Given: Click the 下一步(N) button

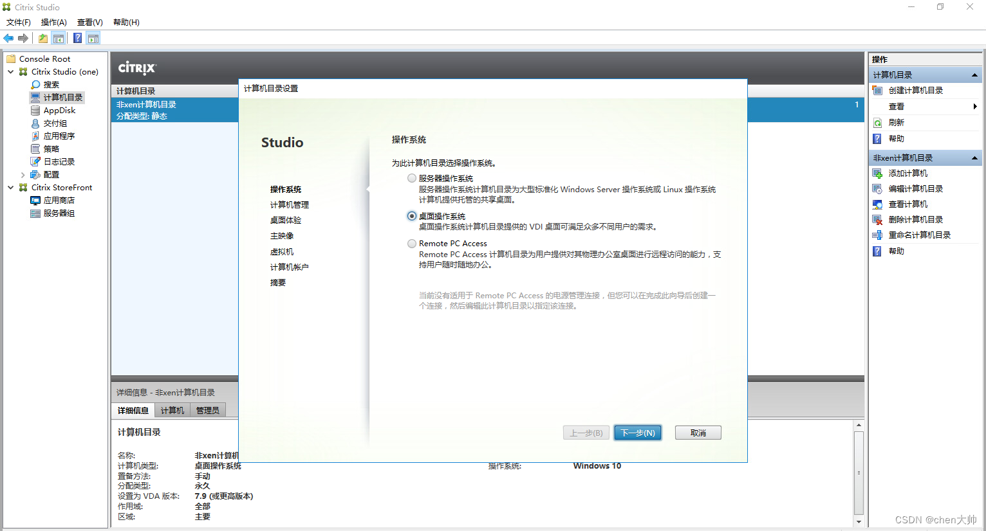Looking at the screenshot, I should pos(638,433).
